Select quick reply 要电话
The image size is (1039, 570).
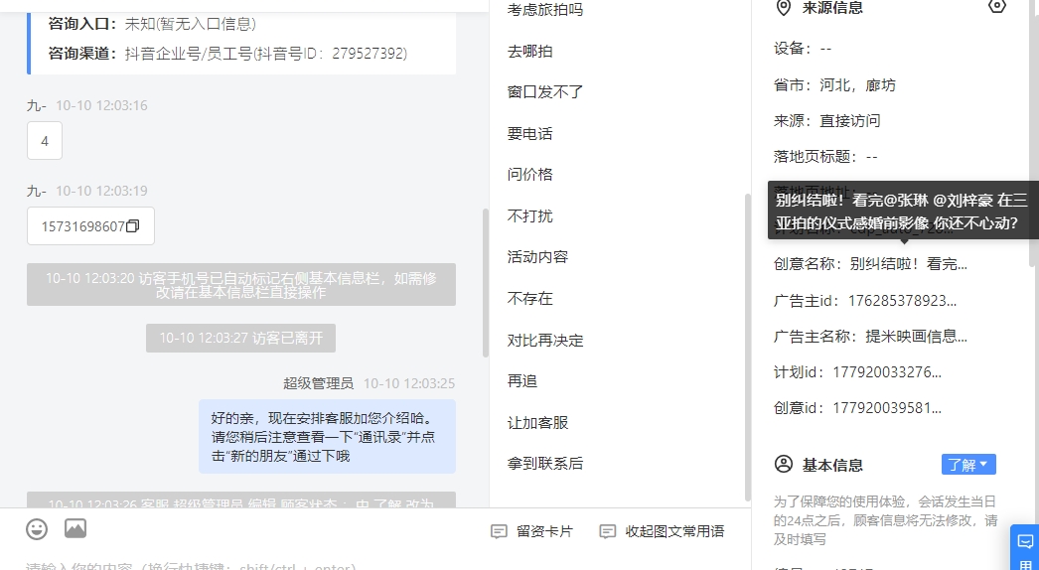pos(529,133)
